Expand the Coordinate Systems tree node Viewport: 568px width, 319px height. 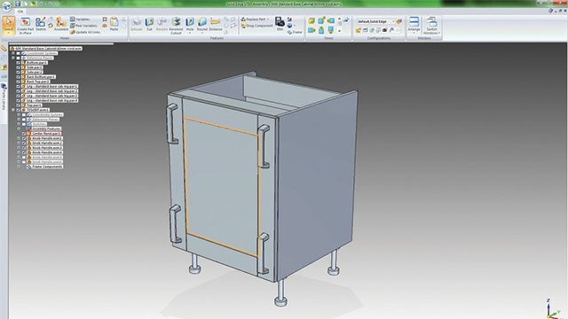pyautogui.click(x=13, y=53)
